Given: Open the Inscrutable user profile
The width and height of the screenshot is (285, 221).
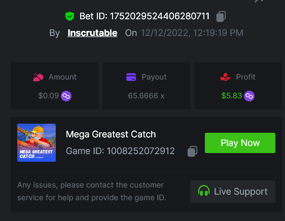Looking at the screenshot, I should pyautogui.click(x=92, y=33).
